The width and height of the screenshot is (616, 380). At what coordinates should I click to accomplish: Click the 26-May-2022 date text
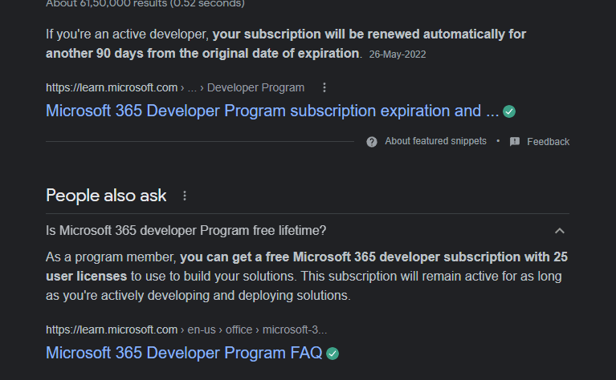coord(398,55)
